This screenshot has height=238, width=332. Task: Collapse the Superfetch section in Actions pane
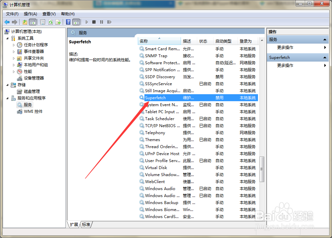(325, 58)
